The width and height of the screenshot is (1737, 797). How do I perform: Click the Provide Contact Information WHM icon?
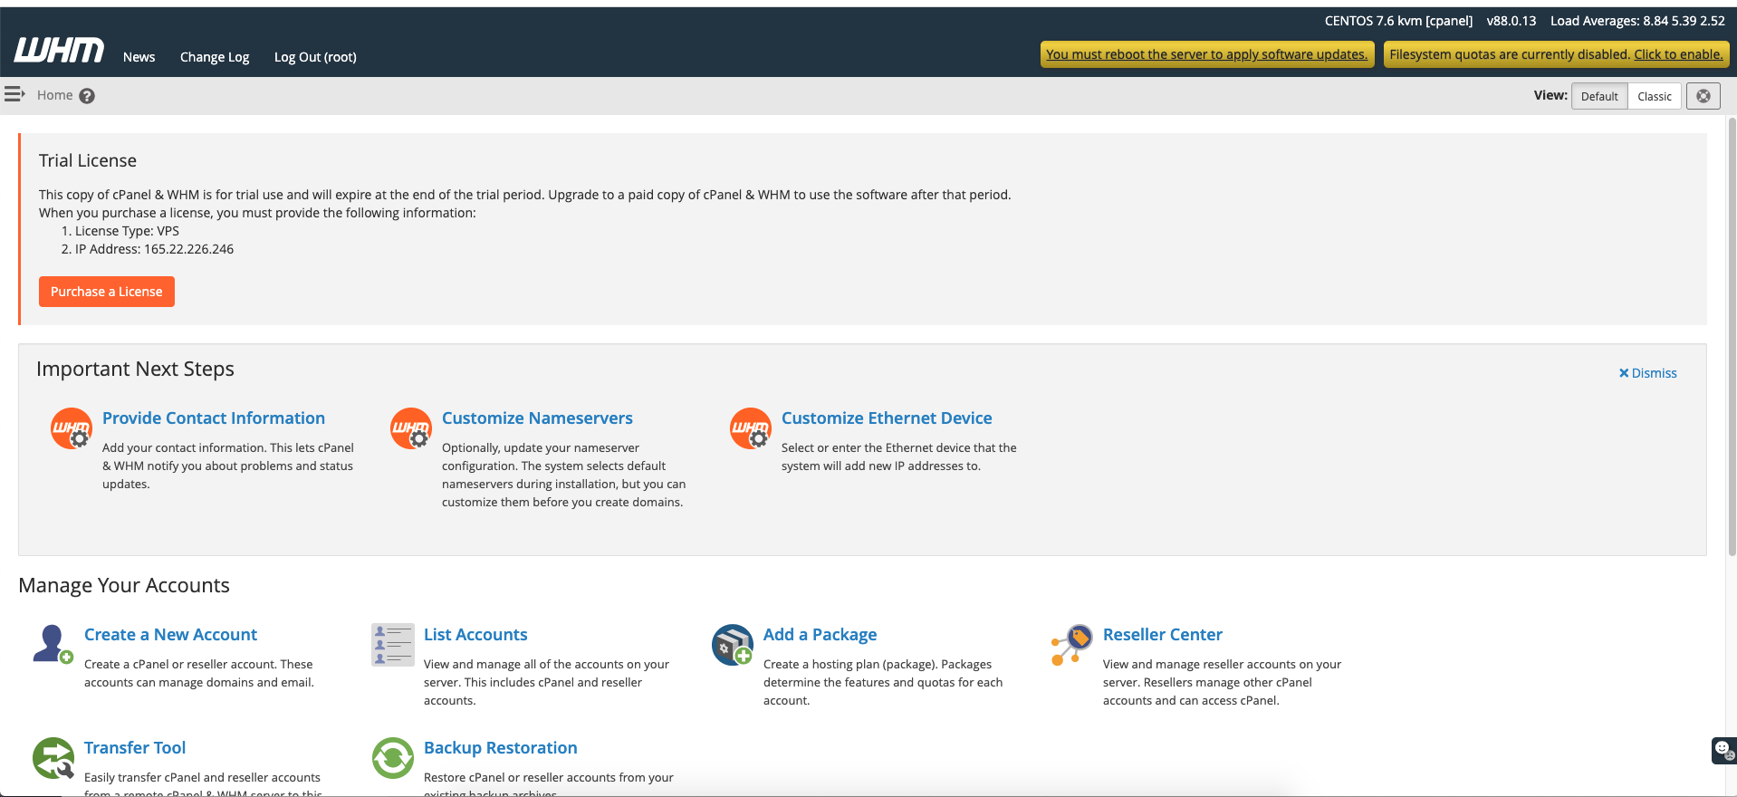coord(72,428)
